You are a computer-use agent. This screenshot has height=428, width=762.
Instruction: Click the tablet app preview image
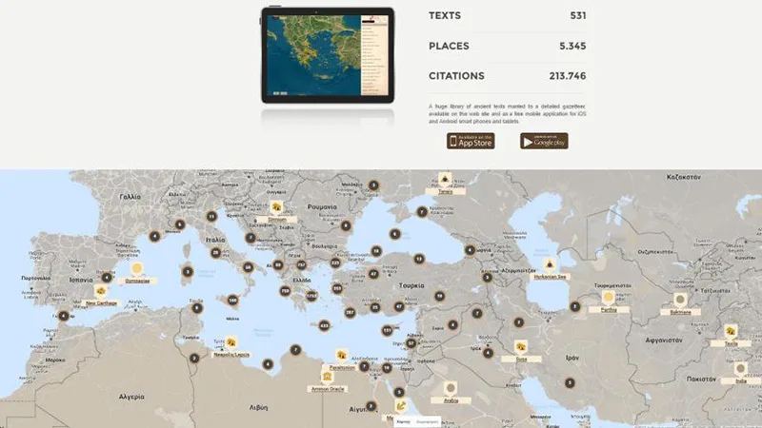(x=328, y=55)
